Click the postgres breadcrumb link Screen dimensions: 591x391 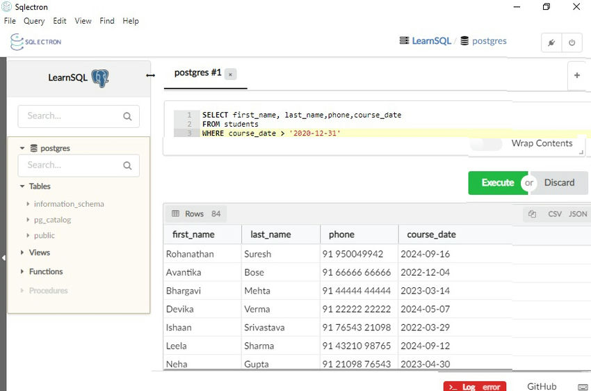tap(489, 41)
